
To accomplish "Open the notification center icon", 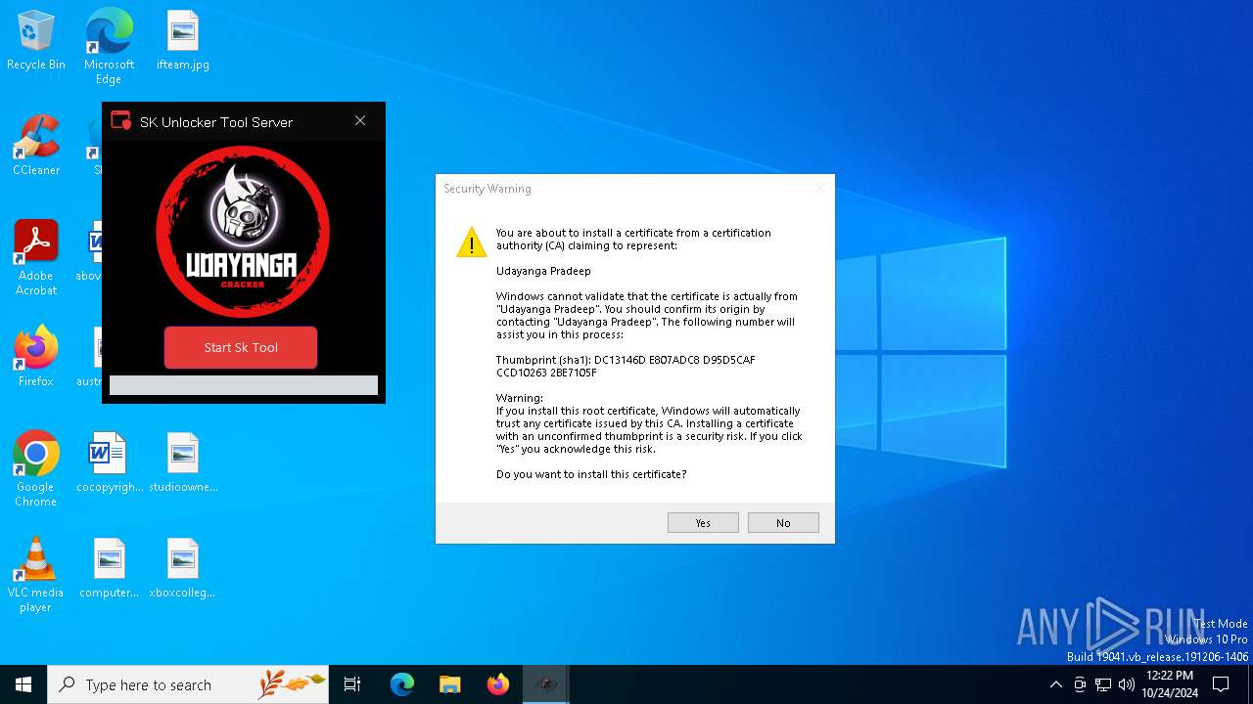I will (x=1221, y=684).
